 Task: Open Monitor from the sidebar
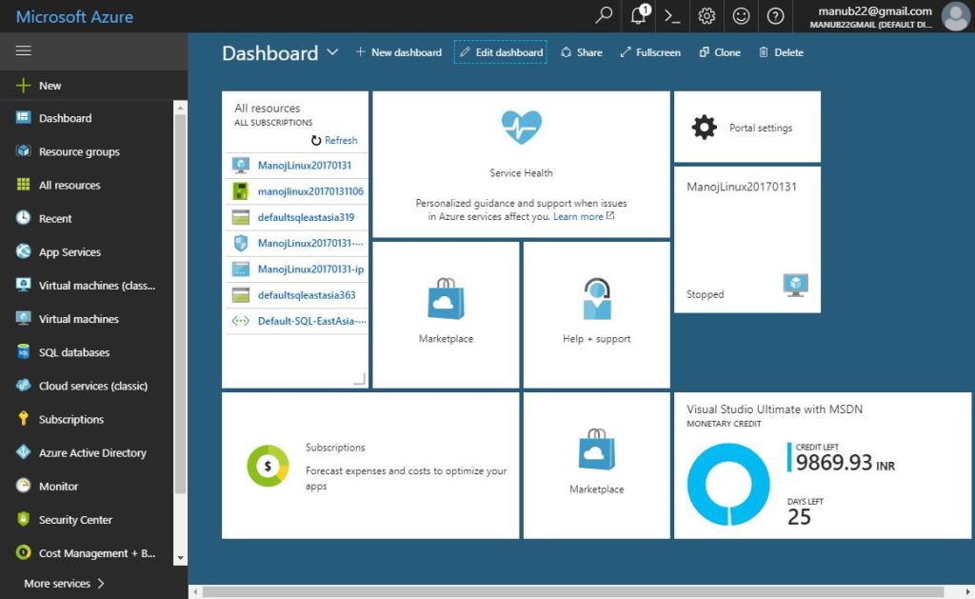pyautogui.click(x=24, y=486)
